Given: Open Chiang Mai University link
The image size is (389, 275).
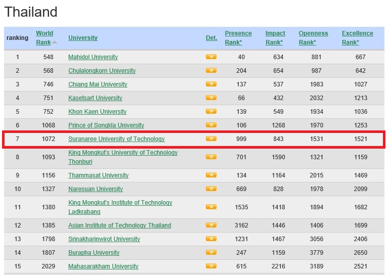Looking at the screenshot, I should click(98, 84).
